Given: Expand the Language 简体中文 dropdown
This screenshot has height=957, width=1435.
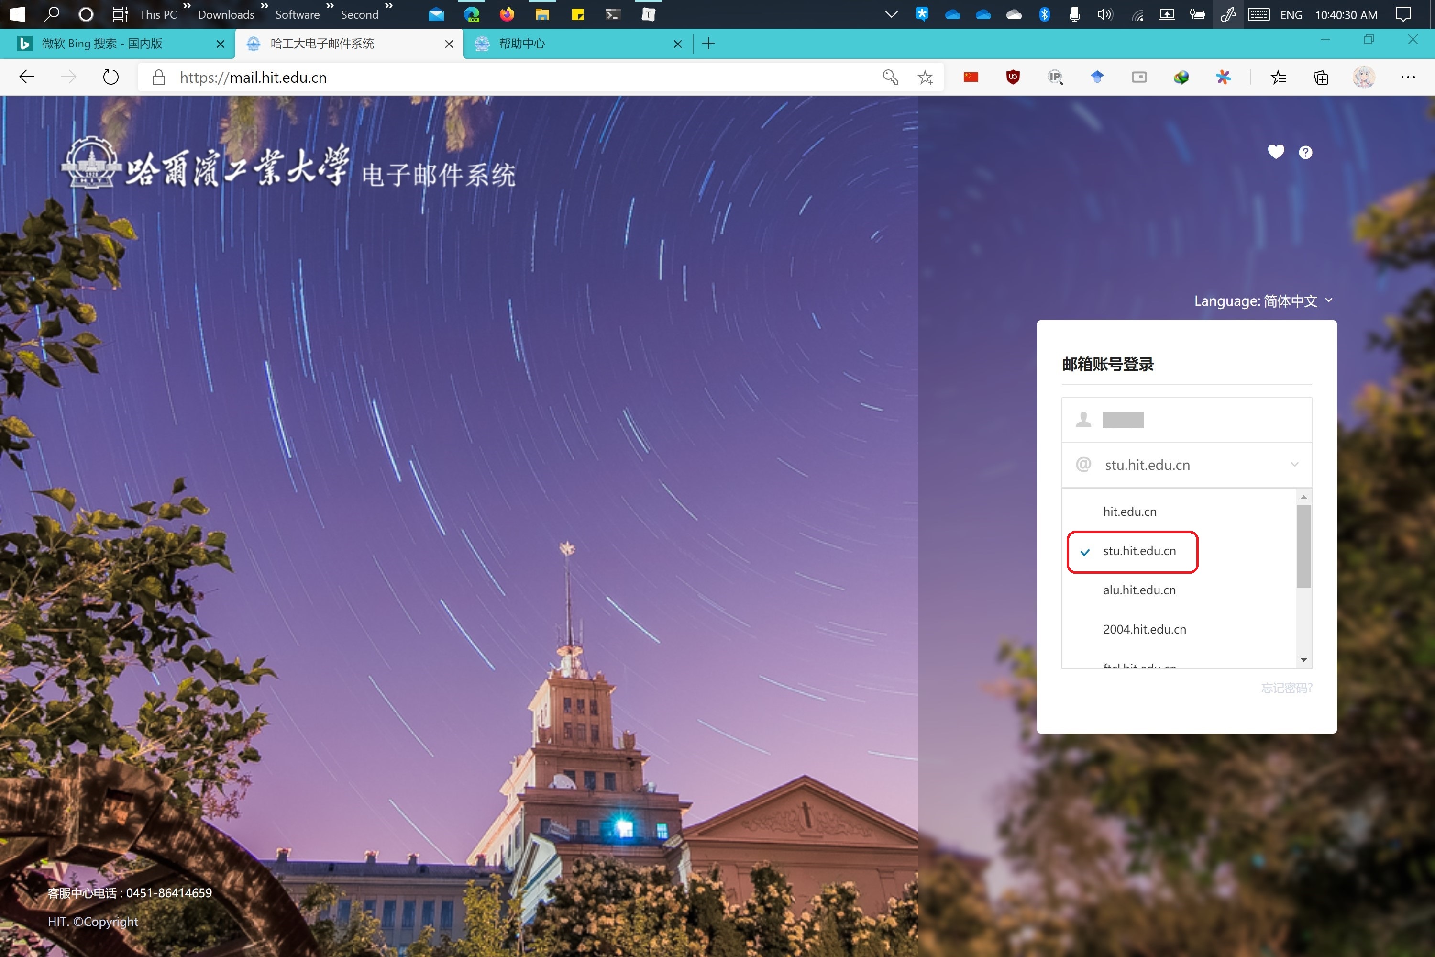Looking at the screenshot, I should [x=1263, y=301].
